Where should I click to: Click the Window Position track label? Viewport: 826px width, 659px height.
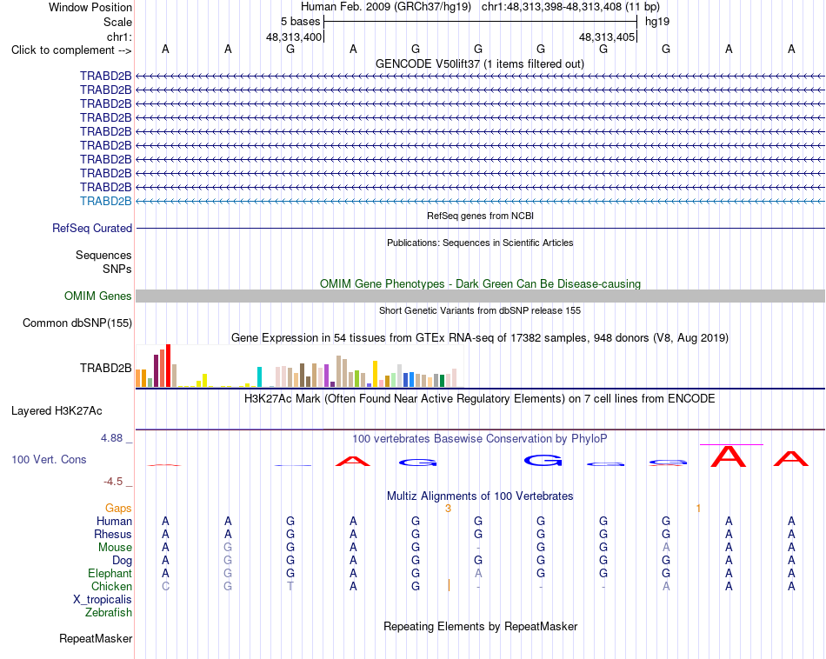(90, 7)
